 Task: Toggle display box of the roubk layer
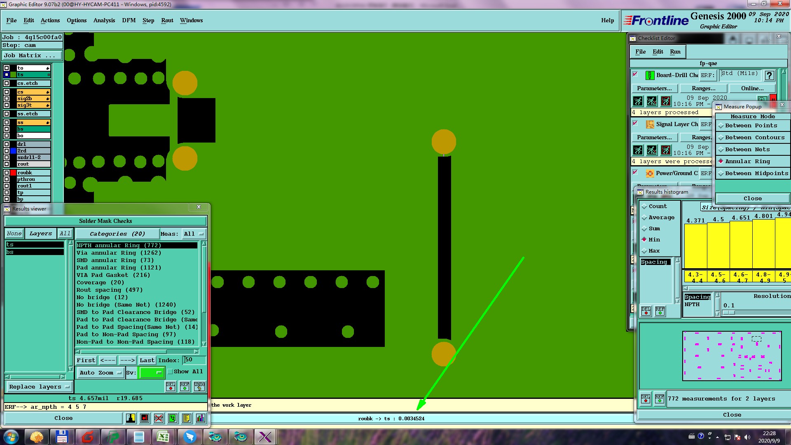pos(6,173)
